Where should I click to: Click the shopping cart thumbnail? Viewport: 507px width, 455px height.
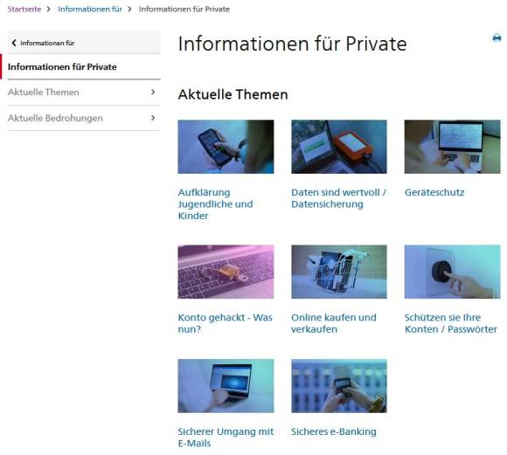(x=339, y=272)
